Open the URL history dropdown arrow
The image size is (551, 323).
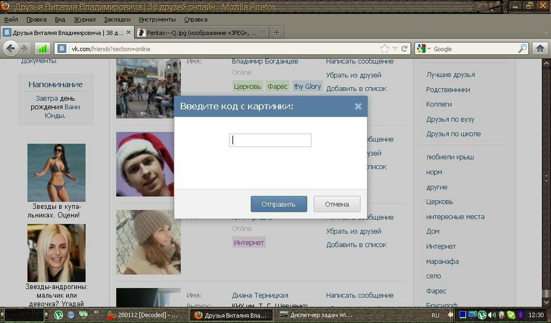(395, 49)
